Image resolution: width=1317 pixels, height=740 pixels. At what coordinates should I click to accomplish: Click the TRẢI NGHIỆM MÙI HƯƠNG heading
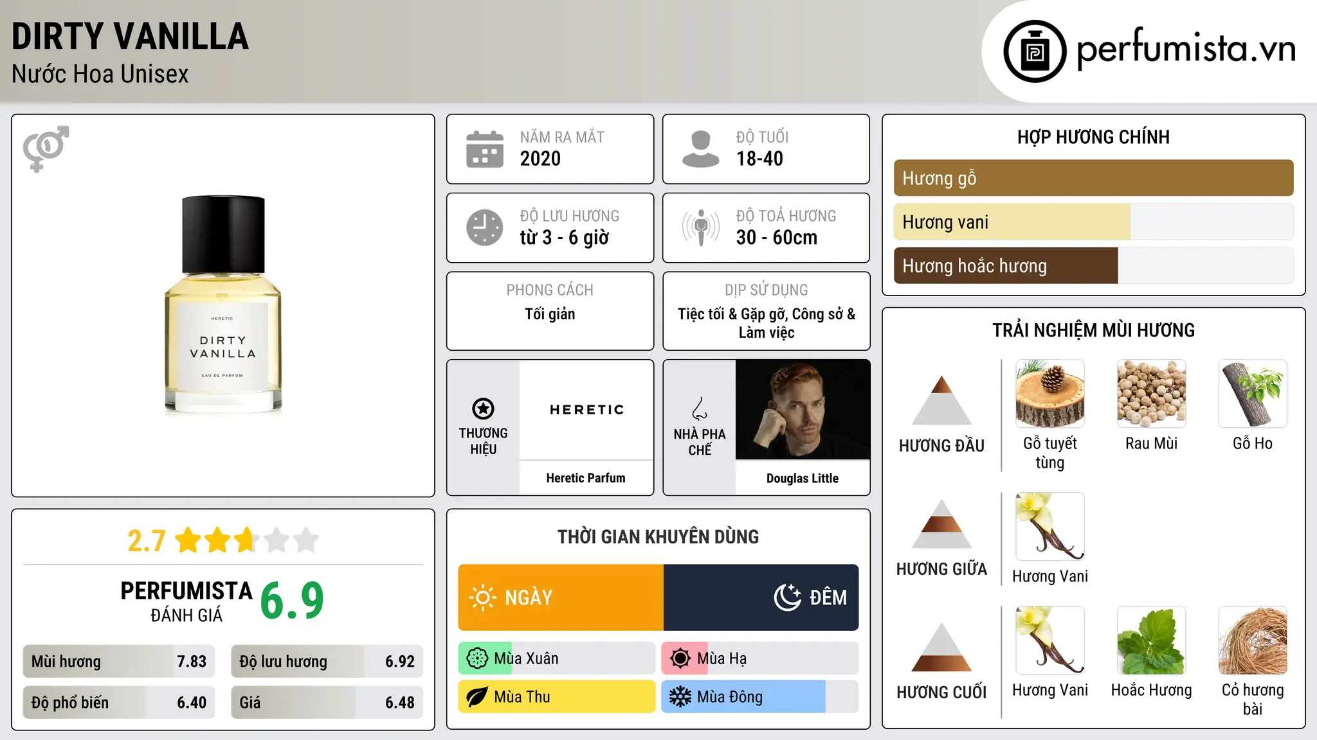(x=1093, y=331)
